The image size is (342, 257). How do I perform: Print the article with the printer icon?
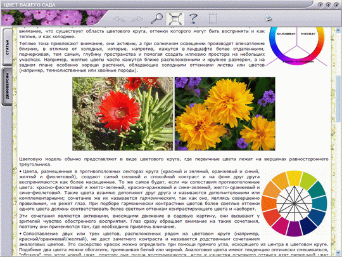click(269, 18)
